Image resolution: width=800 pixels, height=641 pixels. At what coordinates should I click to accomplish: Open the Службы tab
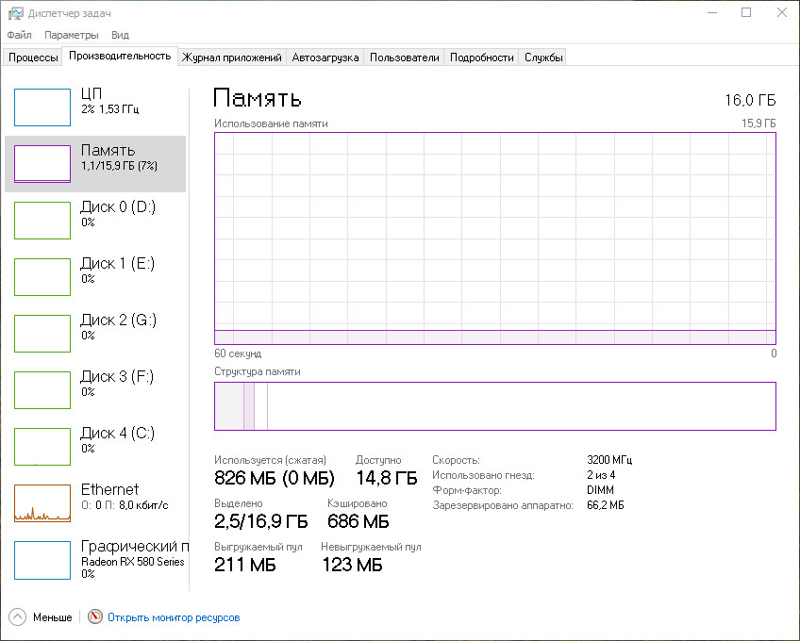tap(543, 58)
